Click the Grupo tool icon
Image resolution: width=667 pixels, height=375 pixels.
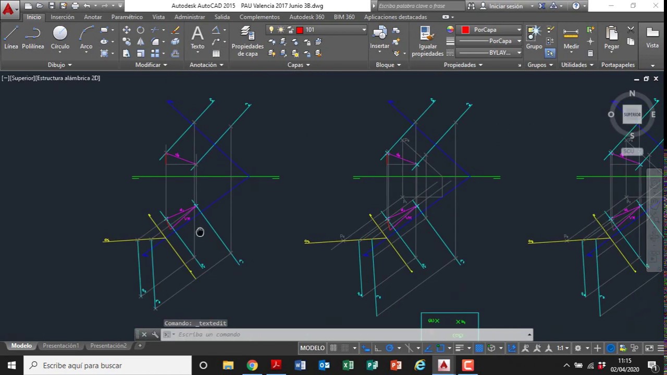coord(534,37)
